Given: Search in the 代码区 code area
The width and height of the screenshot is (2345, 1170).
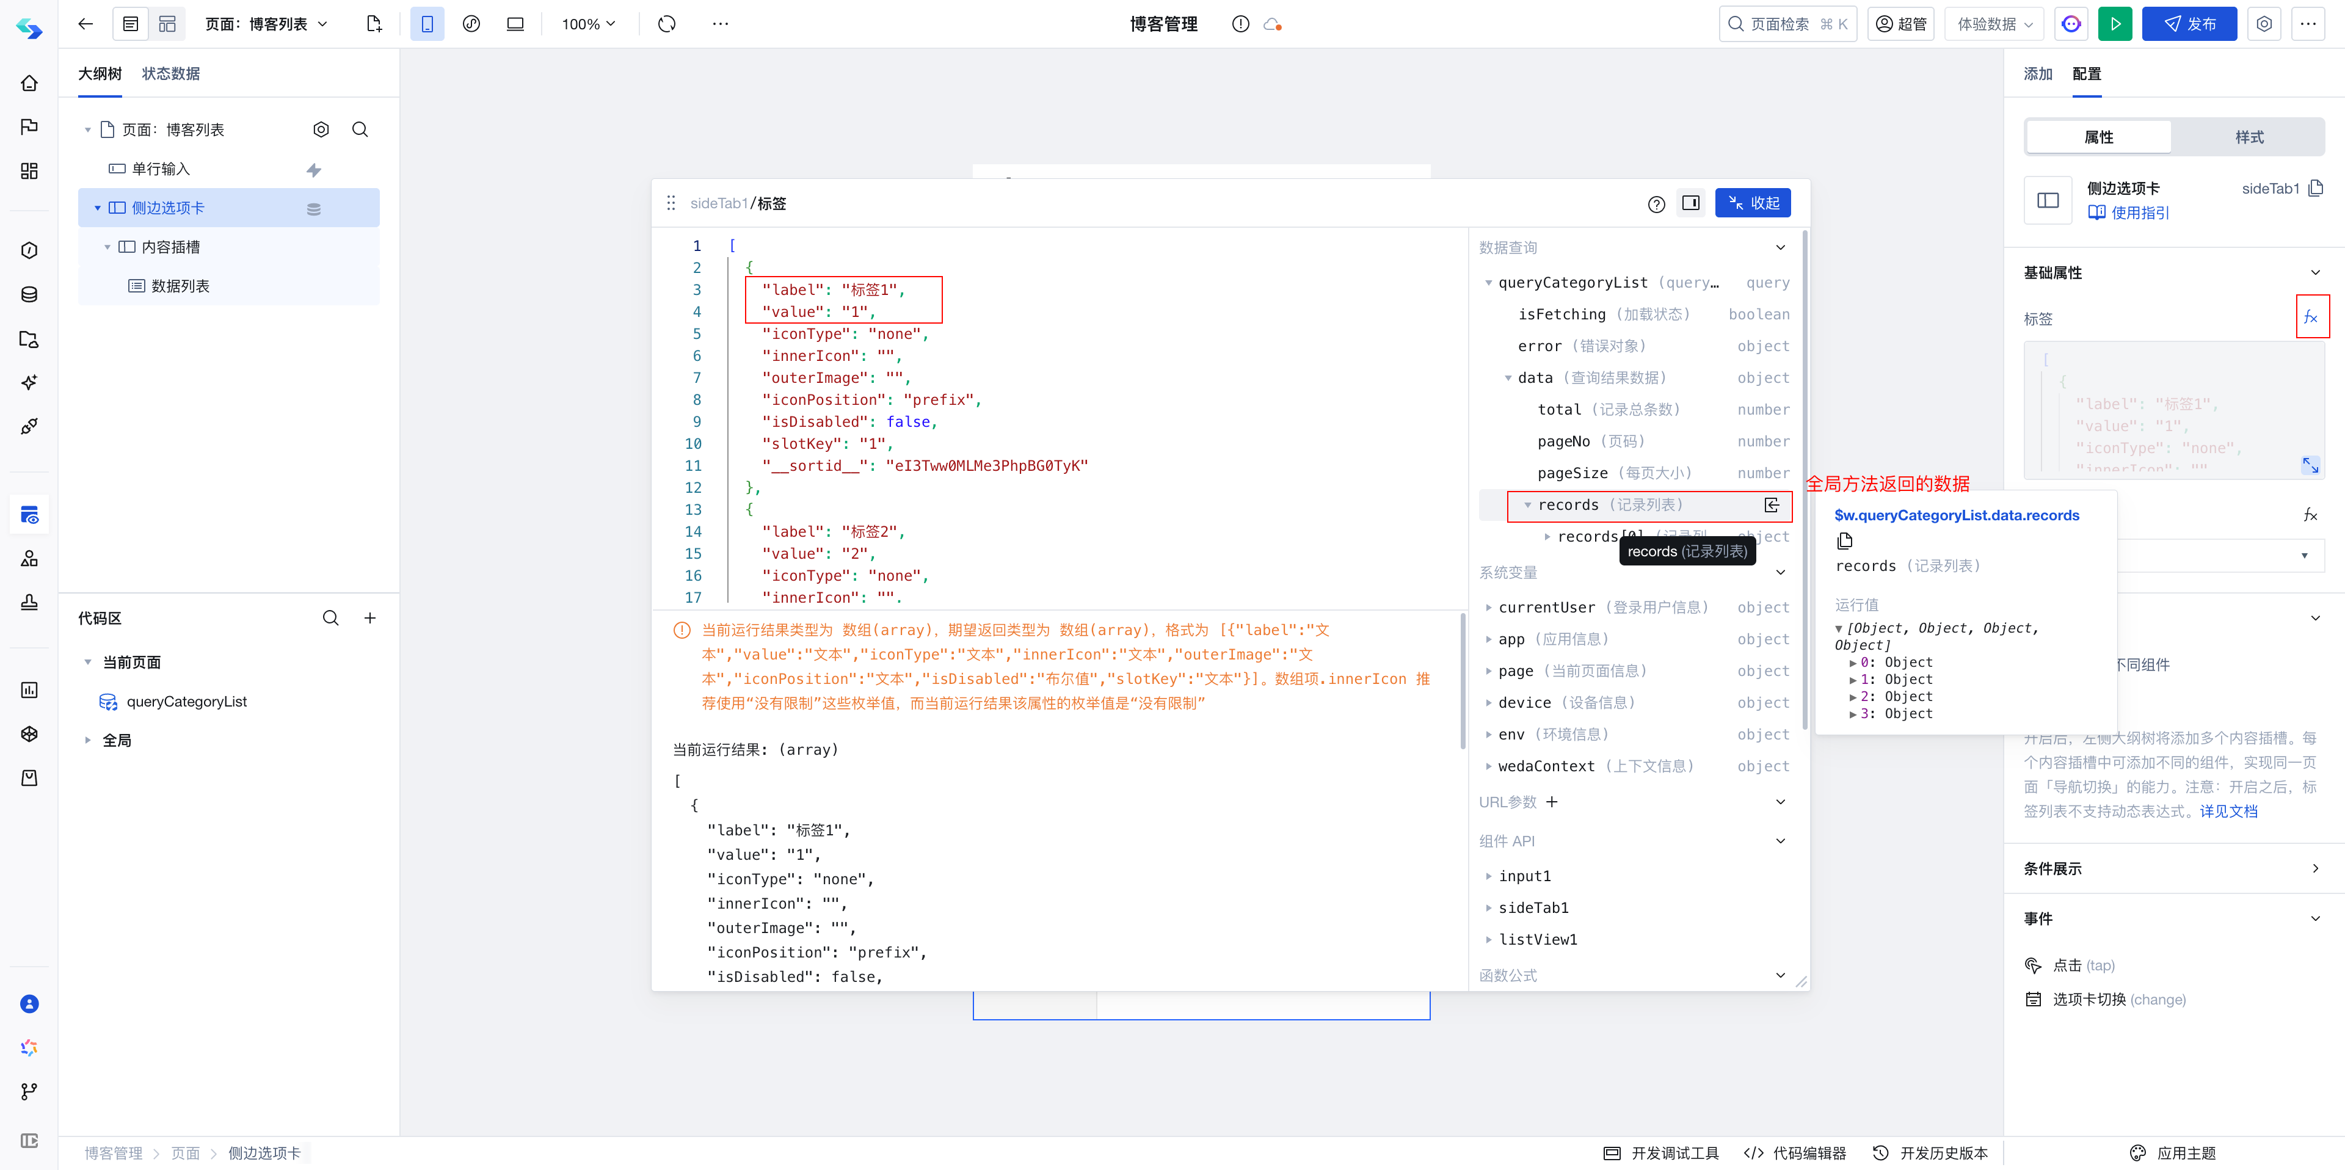Looking at the screenshot, I should click(x=330, y=618).
